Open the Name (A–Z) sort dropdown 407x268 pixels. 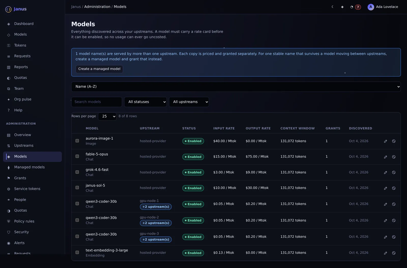pos(236,87)
